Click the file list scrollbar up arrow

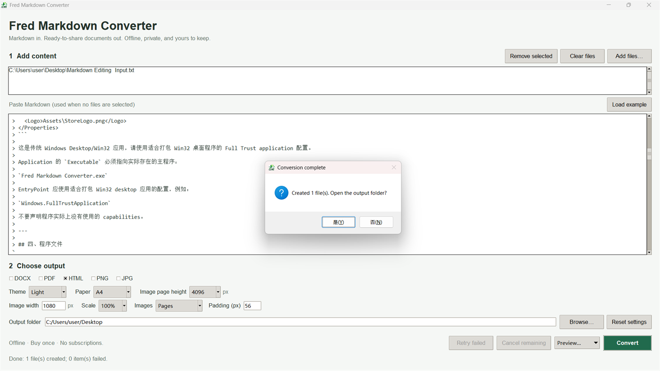coord(649,69)
